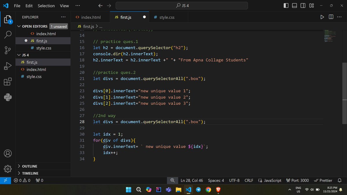Image resolution: width=347 pixels, height=195 pixels.
Task: Open the View menu
Action: coord(64,5)
